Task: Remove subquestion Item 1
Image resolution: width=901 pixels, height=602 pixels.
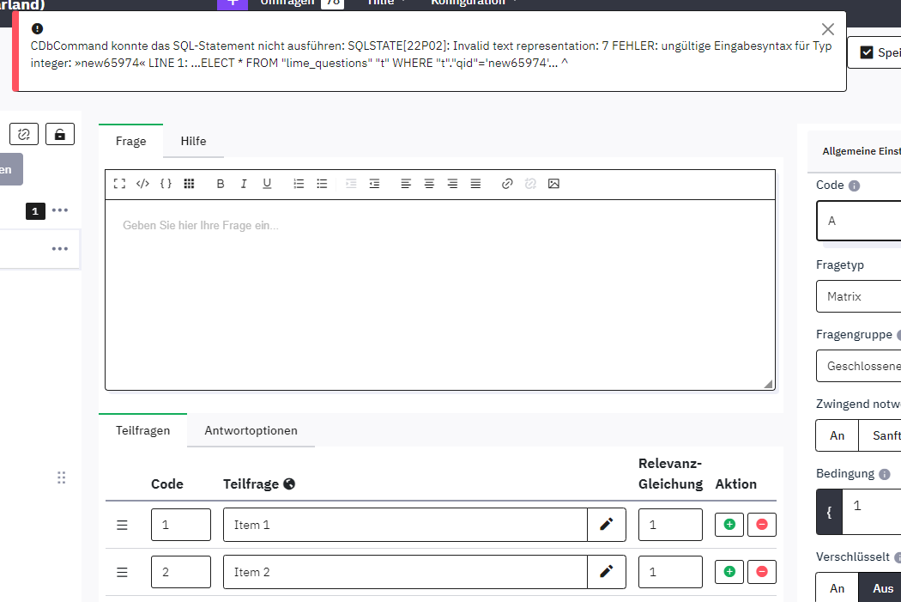Action: coord(762,525)
